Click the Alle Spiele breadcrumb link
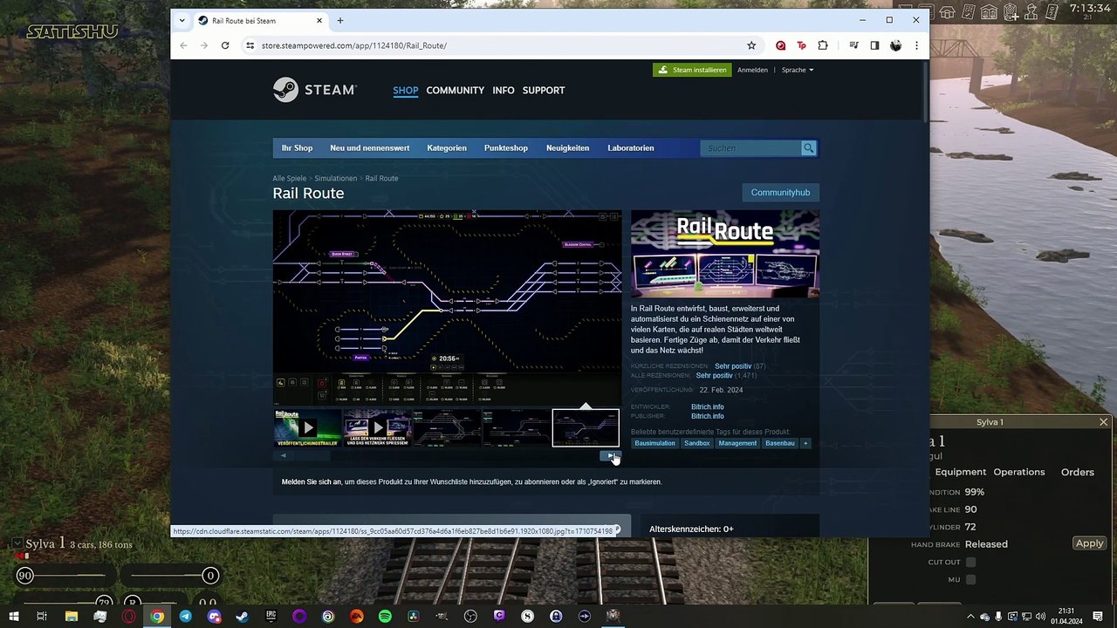The height and width of the screenshot is (628, 1117). (290, 178)
